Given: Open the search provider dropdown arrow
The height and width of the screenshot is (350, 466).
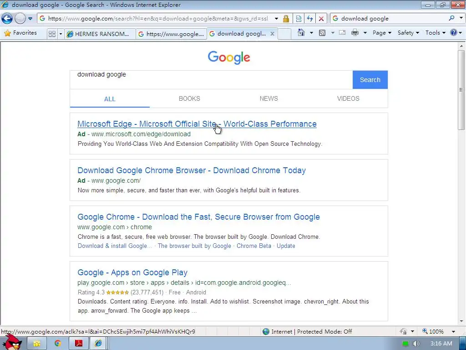Looking at the screenshot, I should click(x=461, y=18).
